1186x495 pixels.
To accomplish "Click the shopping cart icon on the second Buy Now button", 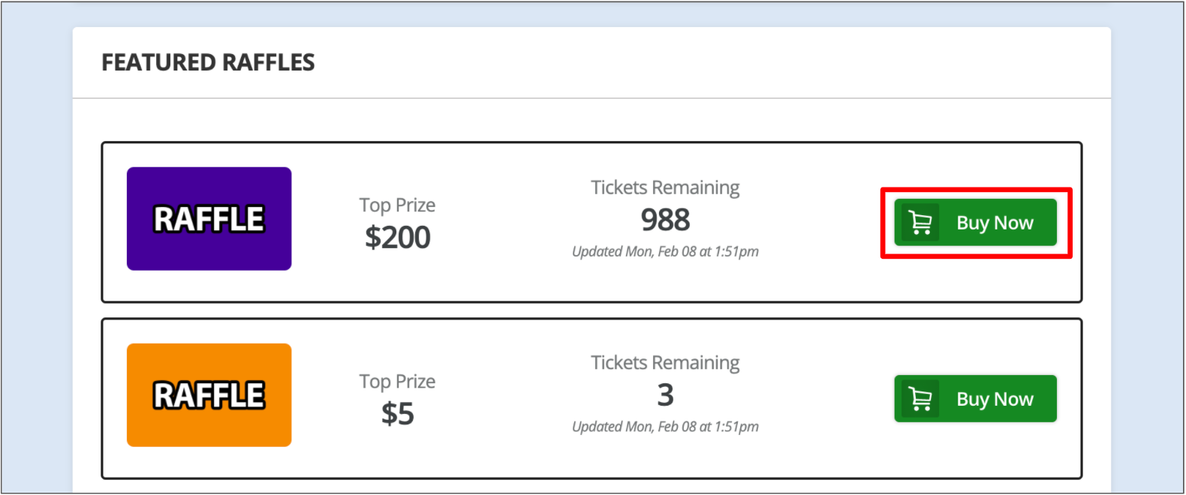I will pos(921,398).
